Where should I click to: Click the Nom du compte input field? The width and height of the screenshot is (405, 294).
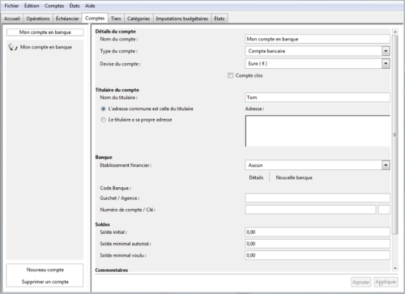pyautogui.click(x=318, y=39)
